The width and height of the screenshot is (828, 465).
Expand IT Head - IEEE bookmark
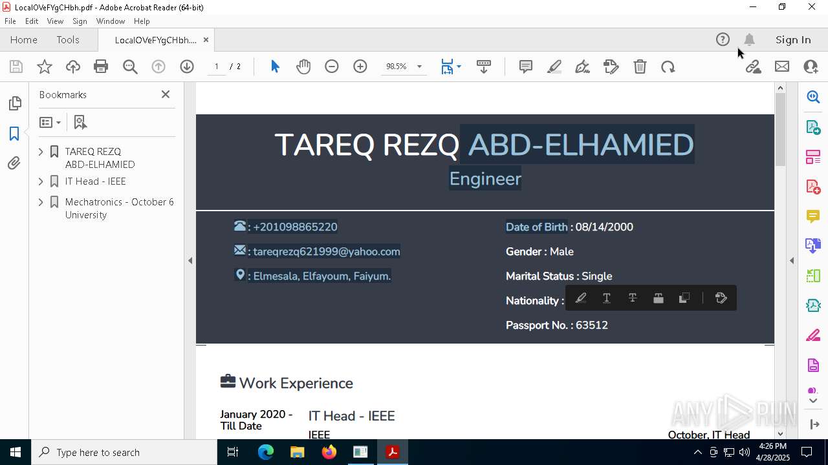click(41, 181)
